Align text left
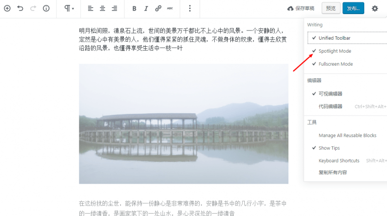Screen dimensions: 387x216 point(90,8)
